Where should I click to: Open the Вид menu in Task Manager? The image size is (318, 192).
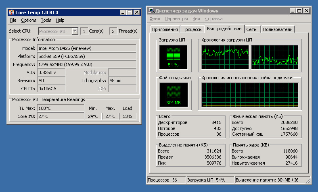pos(196,19)
